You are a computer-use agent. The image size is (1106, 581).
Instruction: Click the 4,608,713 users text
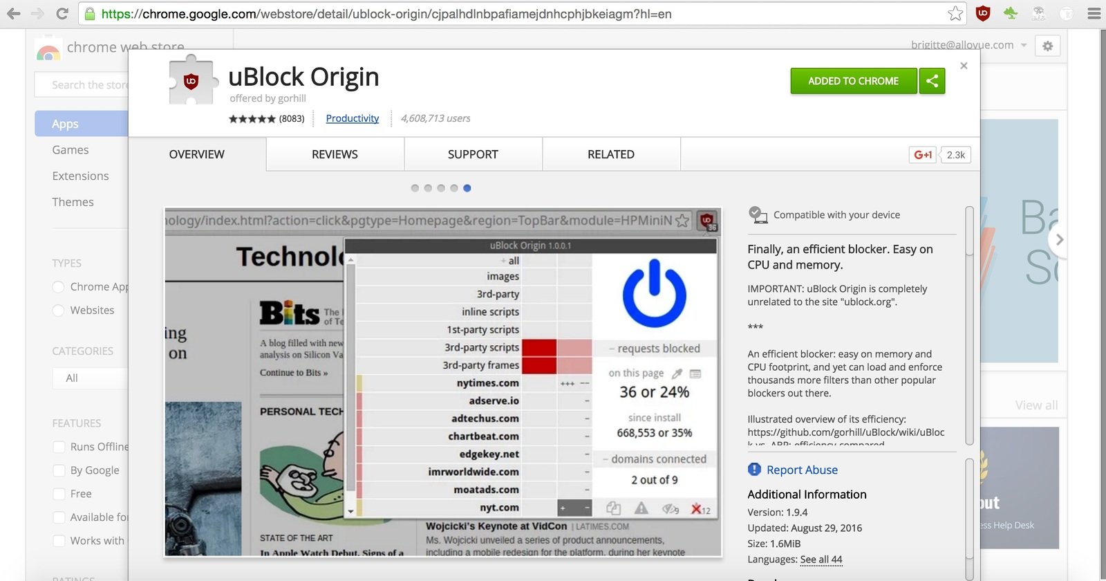coord(435,118)
